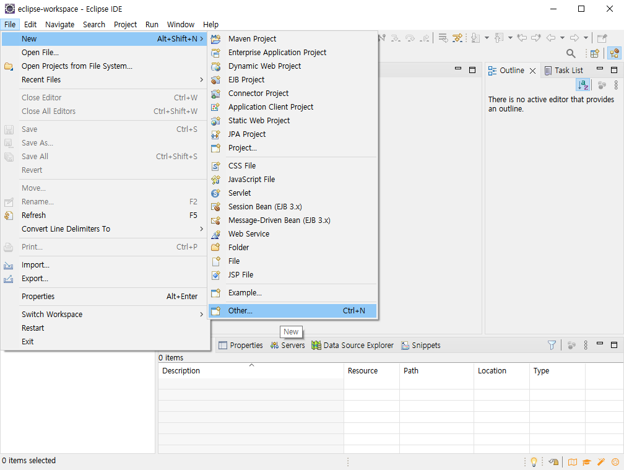This screenshot has height=470, width=624.
Task: Open the Edit menu
Action: (x=30, y=24)
